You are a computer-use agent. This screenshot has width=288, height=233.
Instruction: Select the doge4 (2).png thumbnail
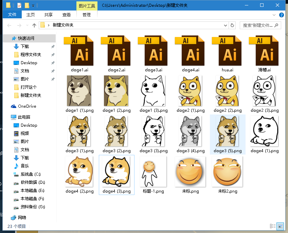click(x=79, y=172)
